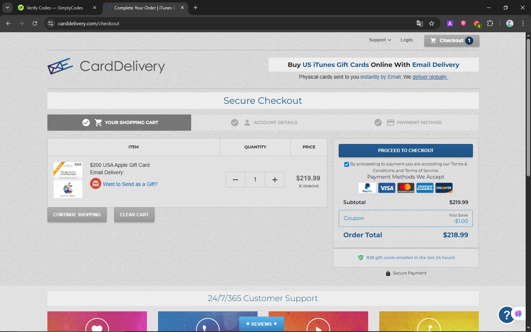This screenshot has width=531, height=332.
Task: Close the Verify Codes SimplyCodes tab
Action: click(x=95, y=7)
